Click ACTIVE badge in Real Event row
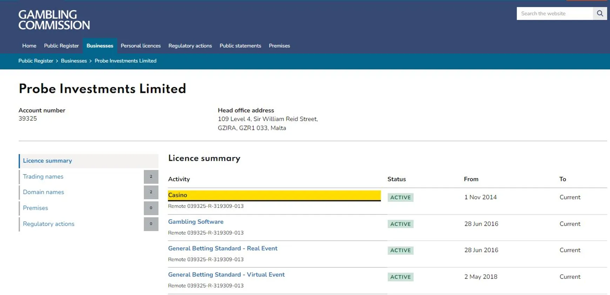The image size is (610, 295). [x=400, y=250]
